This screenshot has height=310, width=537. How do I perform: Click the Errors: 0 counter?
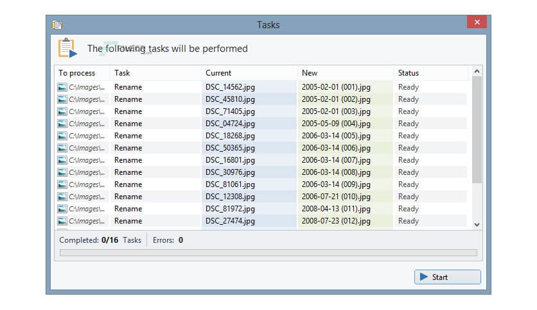(x=168, y=240)
